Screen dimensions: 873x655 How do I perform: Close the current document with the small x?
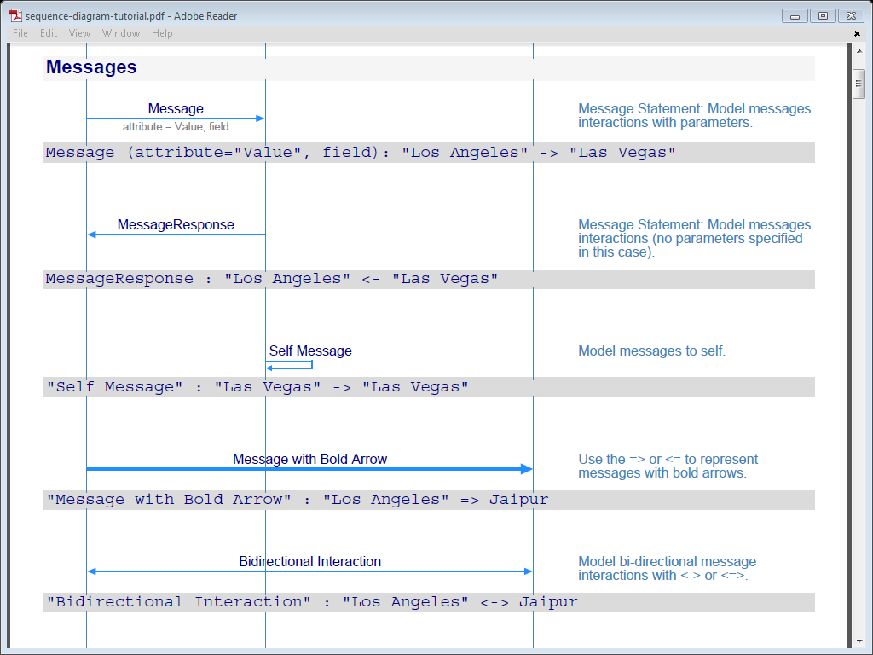[857, 33]
